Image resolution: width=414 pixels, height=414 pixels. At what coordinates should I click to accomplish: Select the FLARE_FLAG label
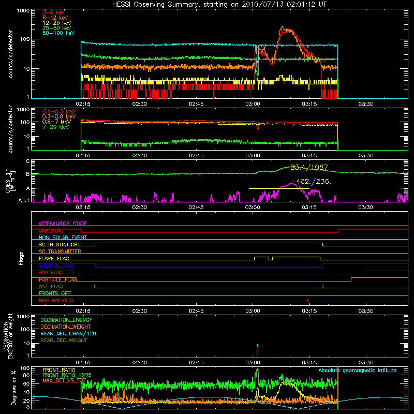(54, 258)
